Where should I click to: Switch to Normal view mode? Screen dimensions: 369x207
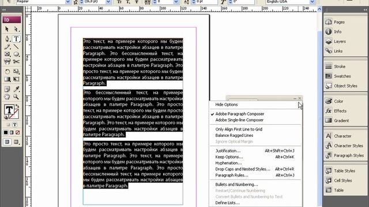click(x=7, y=142)
